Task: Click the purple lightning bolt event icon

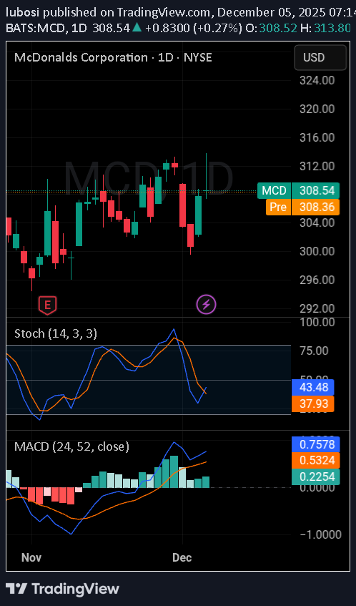Action: tap(206, 305)
